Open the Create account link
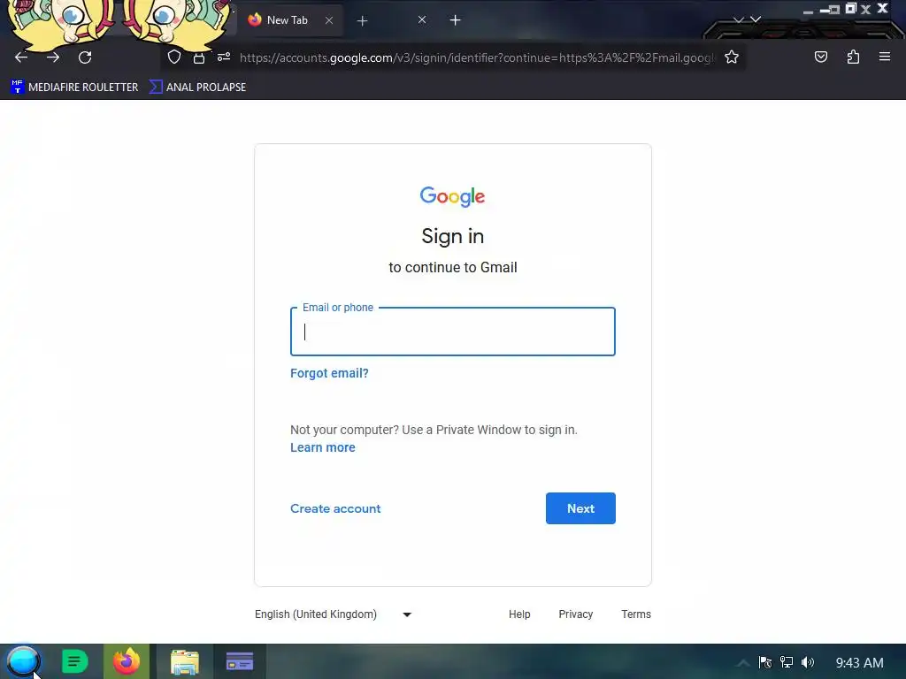This screenshot has width=906, height=679. pyautogui.click(x=335, y=508)
